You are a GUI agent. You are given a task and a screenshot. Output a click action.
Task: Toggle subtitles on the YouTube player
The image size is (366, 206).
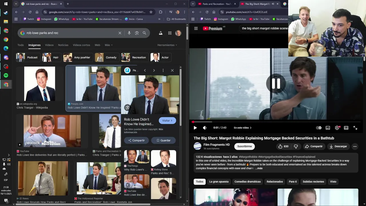tap(328, 128)
